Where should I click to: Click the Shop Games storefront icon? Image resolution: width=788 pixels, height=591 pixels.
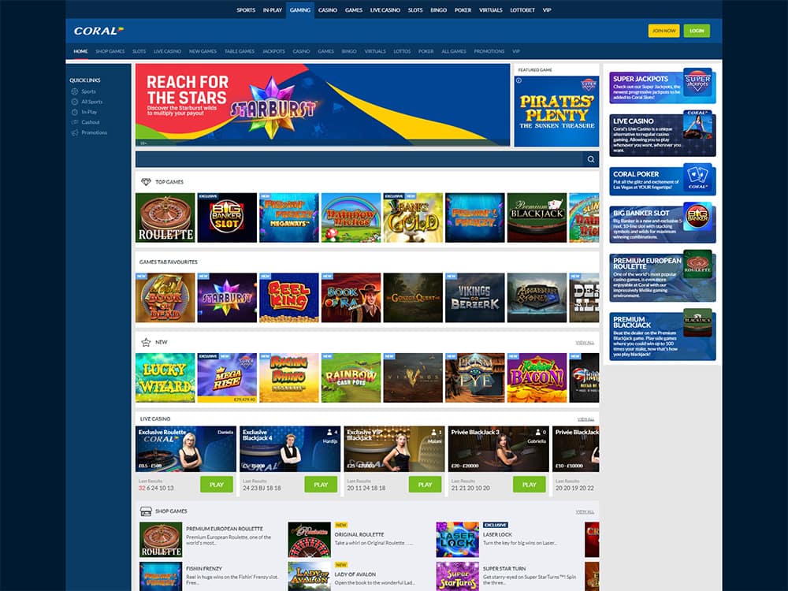click(x=146, y=511)
